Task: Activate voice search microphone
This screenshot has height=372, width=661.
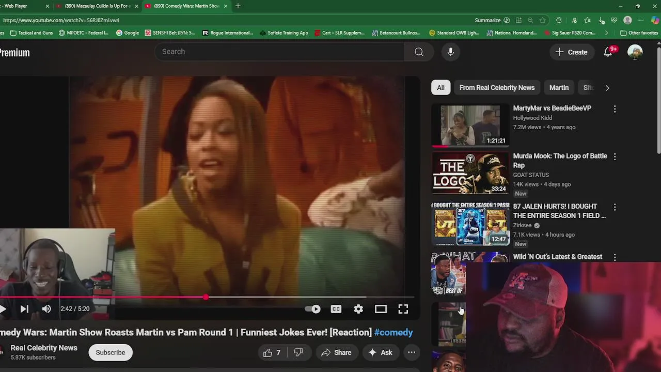Action: click(450, 52)
